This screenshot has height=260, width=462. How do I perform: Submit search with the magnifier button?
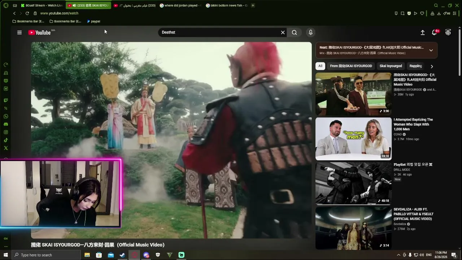click(295, 32)
